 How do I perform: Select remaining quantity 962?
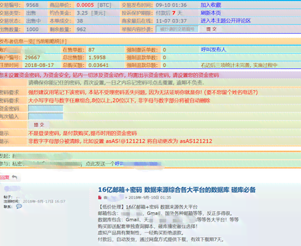pos(81,29)
